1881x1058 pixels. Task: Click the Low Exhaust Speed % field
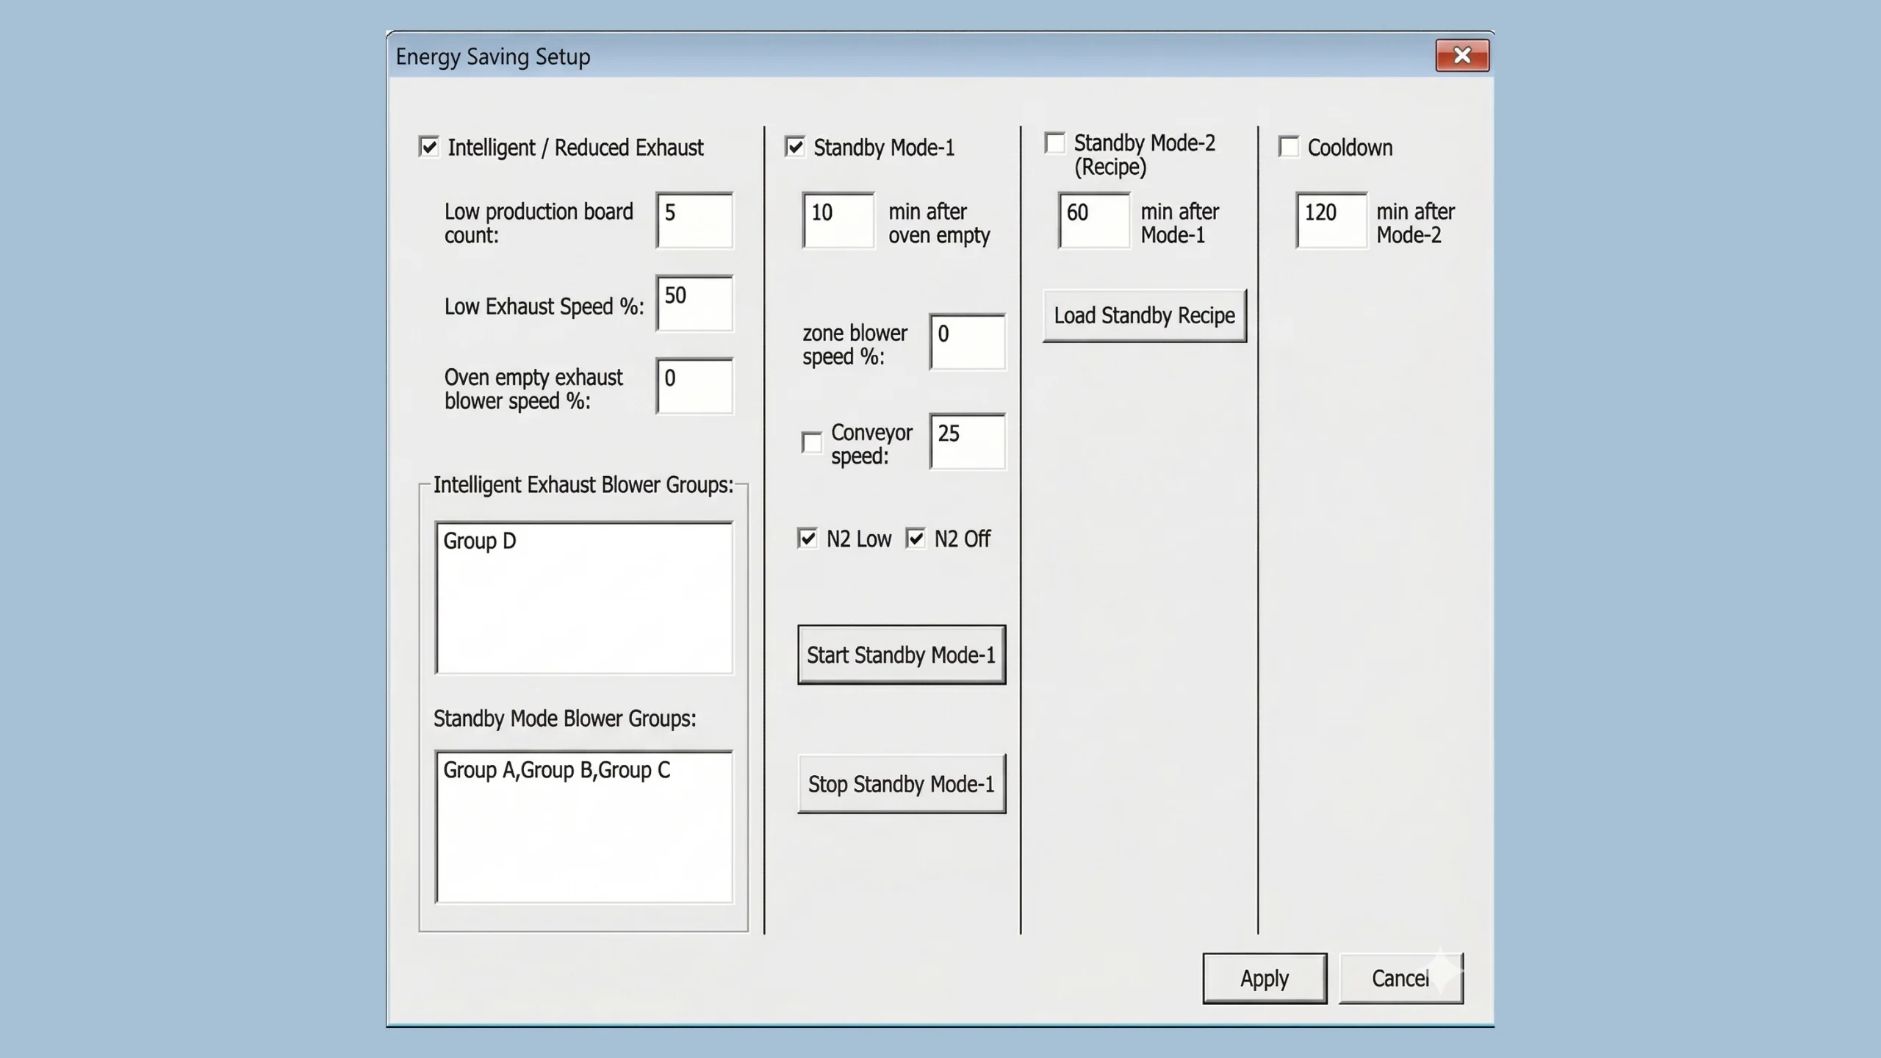point(694,304)
